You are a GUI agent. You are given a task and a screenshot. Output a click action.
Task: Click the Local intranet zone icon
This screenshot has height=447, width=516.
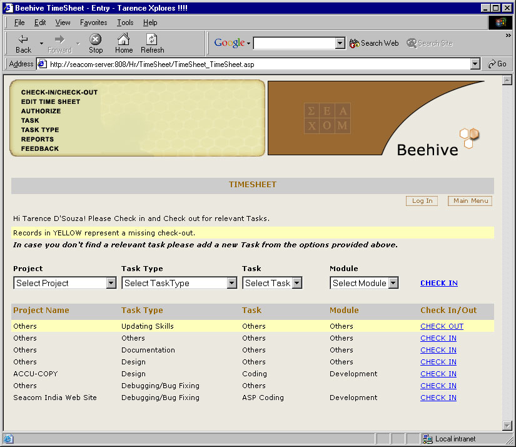coord(427,439)
